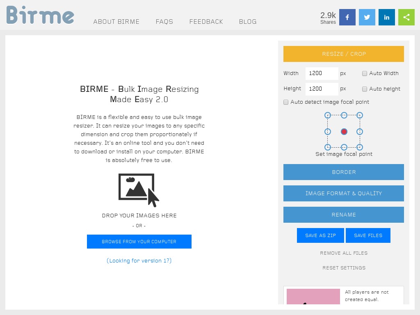Expand the Border section
The height and width of the screenshot is (315, 420).
344,172
